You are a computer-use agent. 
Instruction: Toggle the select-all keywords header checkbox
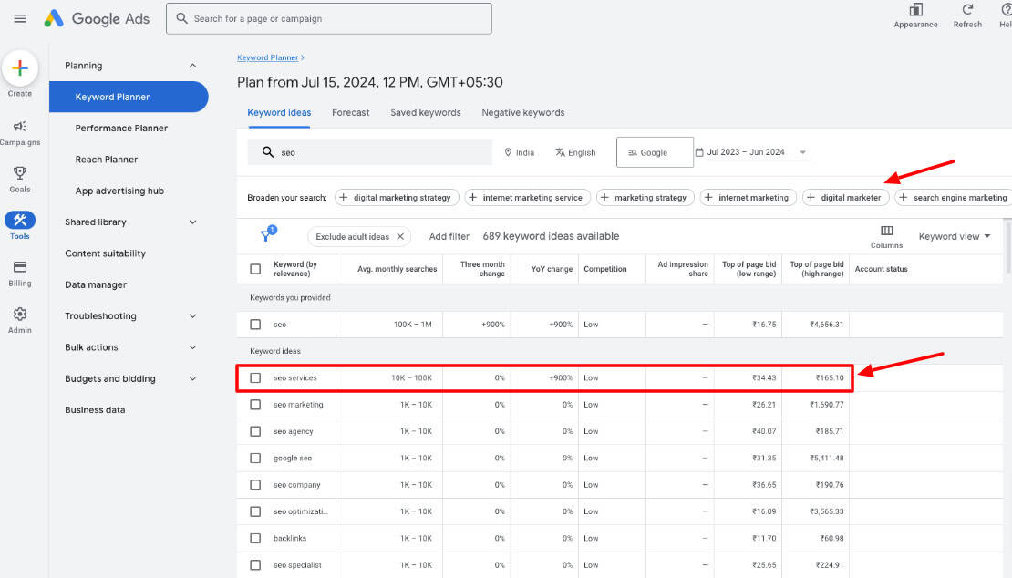(x=255, y=269)
